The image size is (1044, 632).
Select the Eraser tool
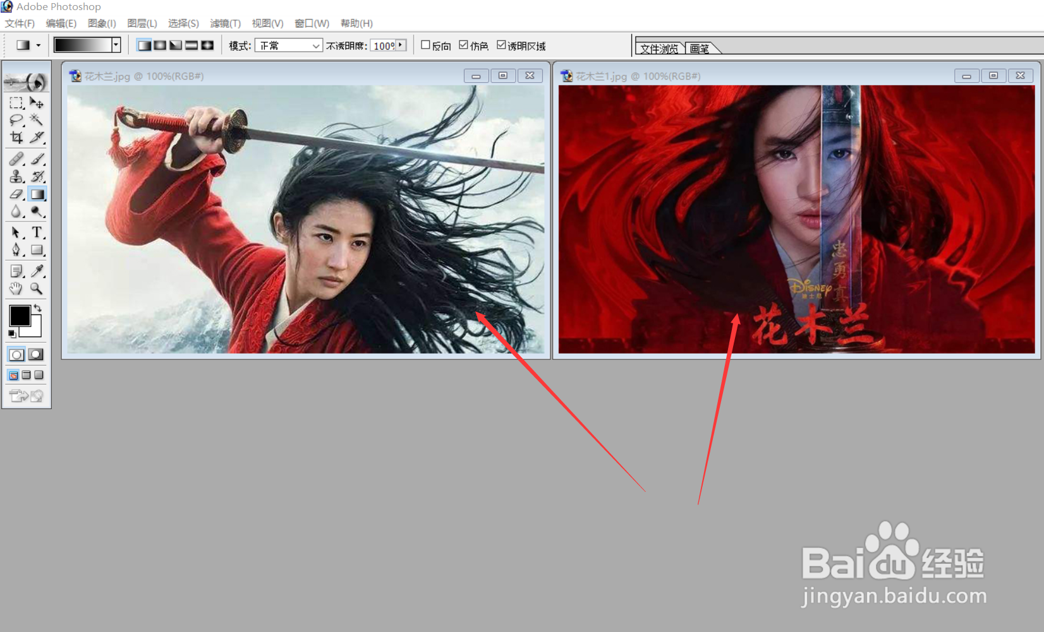[16, 194]
